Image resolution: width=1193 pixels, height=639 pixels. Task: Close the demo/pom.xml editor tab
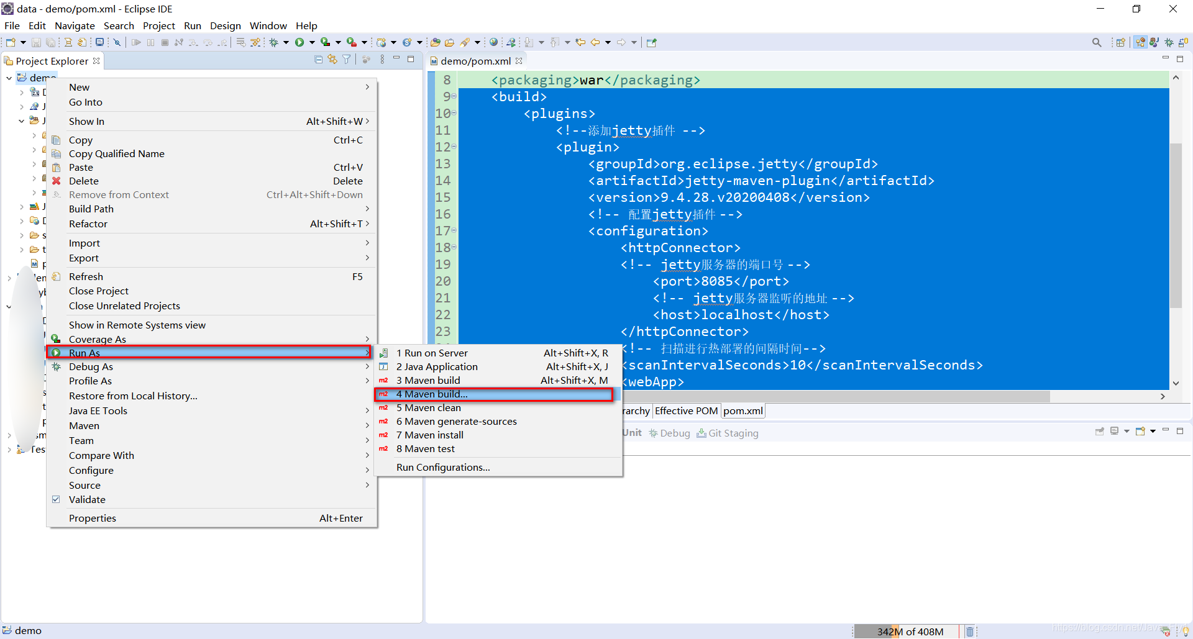[519, 61]
